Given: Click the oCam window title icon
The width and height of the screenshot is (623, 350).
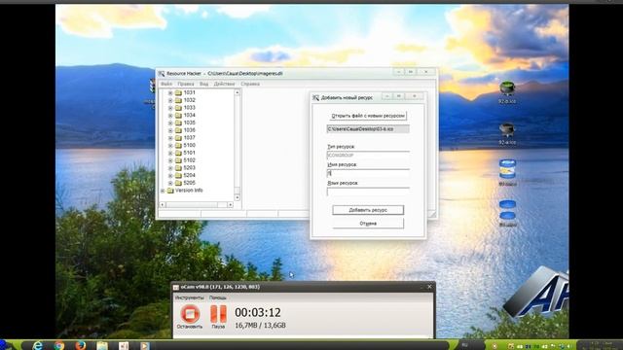Looking at the screenshot, I should pos(176,287).
